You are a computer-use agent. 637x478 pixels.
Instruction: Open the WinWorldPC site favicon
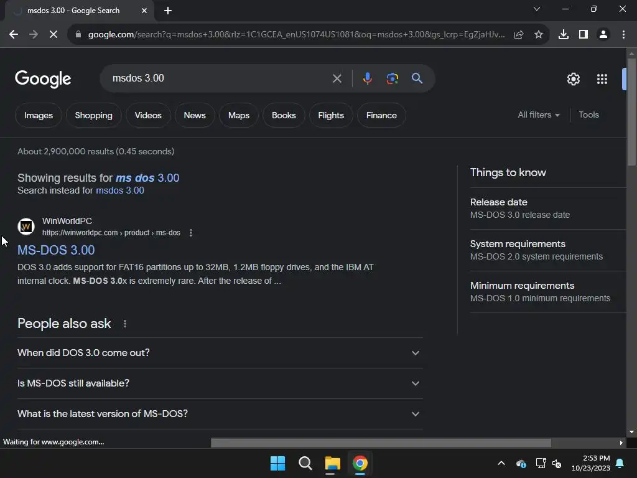[26, 227]
